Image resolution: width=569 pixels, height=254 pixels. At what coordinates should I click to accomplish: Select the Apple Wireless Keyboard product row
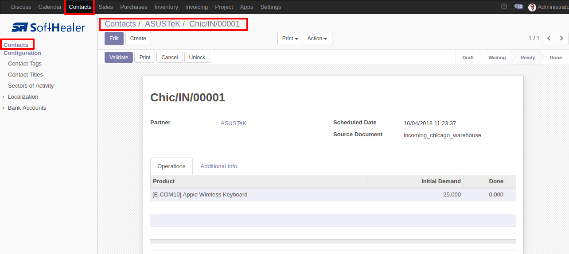(333, 195)
